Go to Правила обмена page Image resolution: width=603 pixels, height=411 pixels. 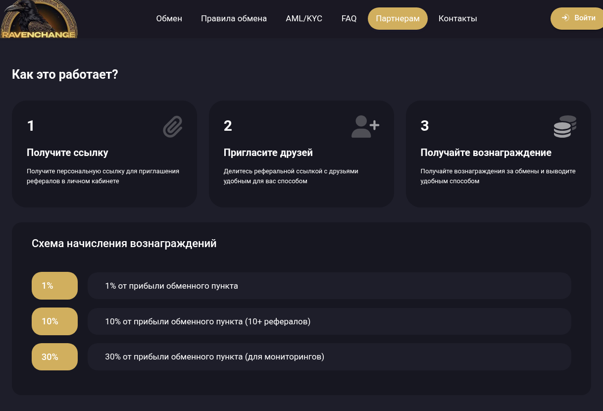pos(234,18)
